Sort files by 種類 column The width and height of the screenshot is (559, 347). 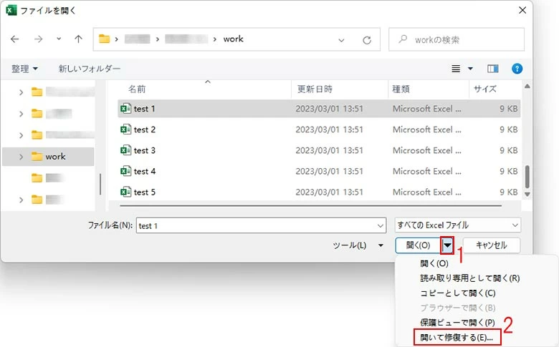[401, 89]
